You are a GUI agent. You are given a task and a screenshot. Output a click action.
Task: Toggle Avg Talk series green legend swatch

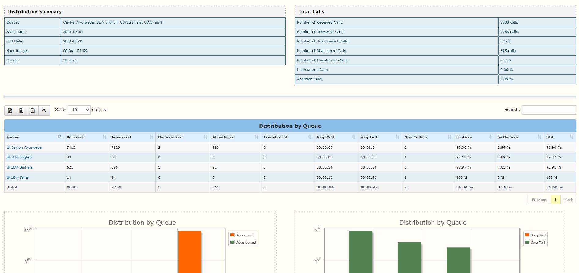click(x=527, y=242)
